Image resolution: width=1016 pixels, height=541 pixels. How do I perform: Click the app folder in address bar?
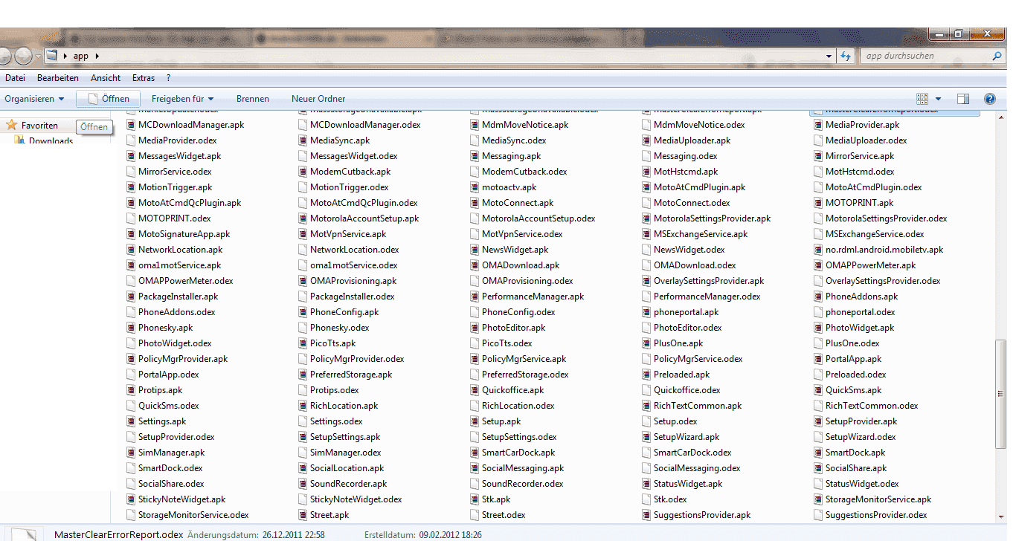coord(81,56)
